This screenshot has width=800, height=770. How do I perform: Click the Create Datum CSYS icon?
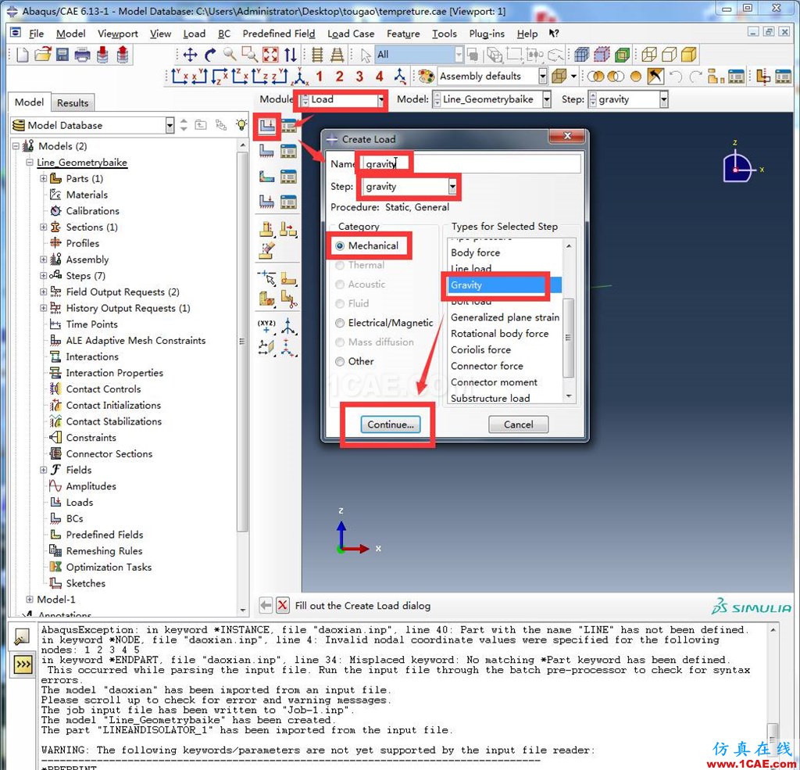click(288, 324)
